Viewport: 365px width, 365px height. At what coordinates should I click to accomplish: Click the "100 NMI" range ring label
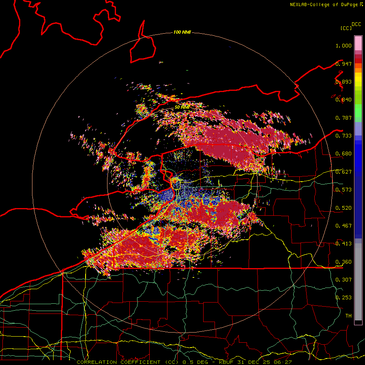pyautogui.click(x=182, y=32)
